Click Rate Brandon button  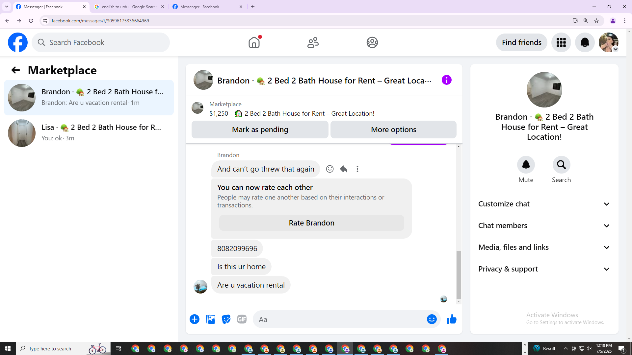(311, 223)
